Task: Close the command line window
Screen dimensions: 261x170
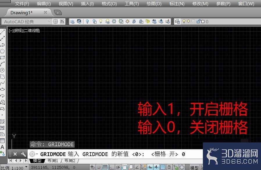Action: click(x=15, y=154)
